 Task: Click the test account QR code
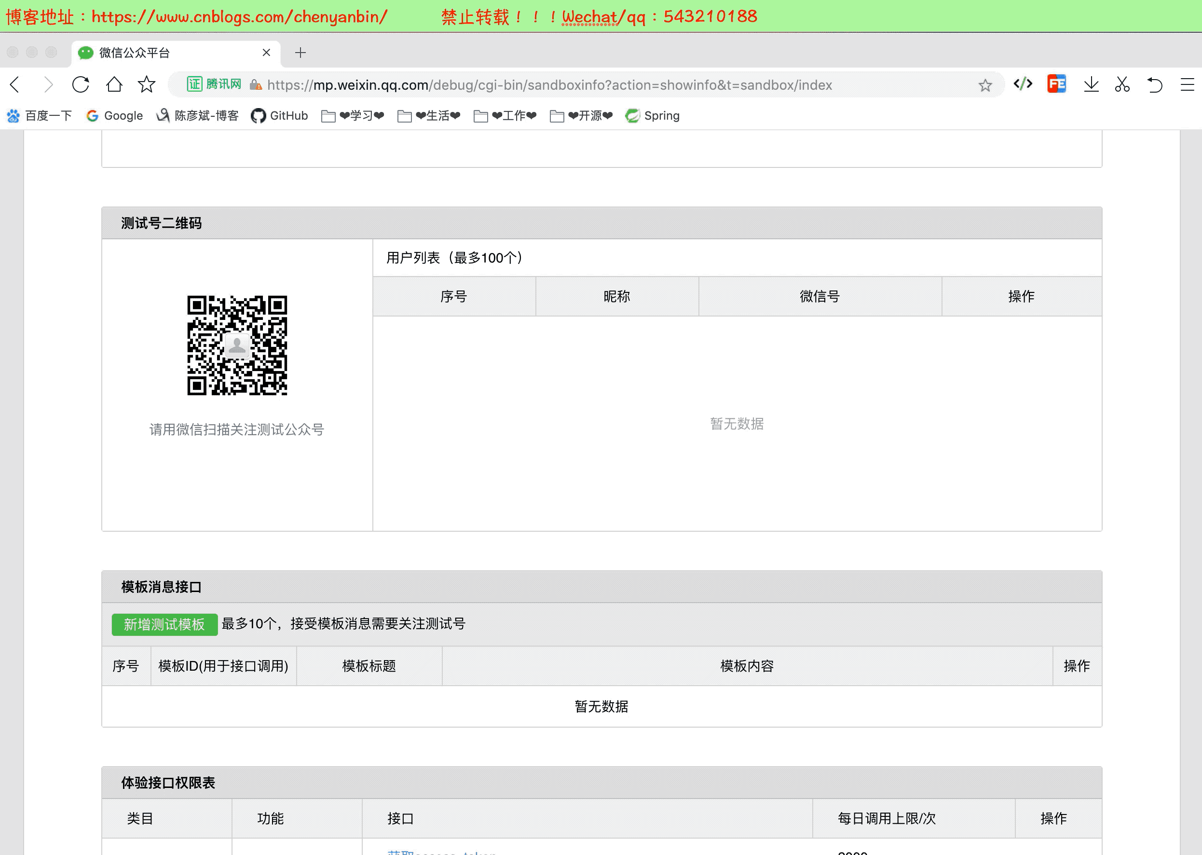[x=237, y=345]
